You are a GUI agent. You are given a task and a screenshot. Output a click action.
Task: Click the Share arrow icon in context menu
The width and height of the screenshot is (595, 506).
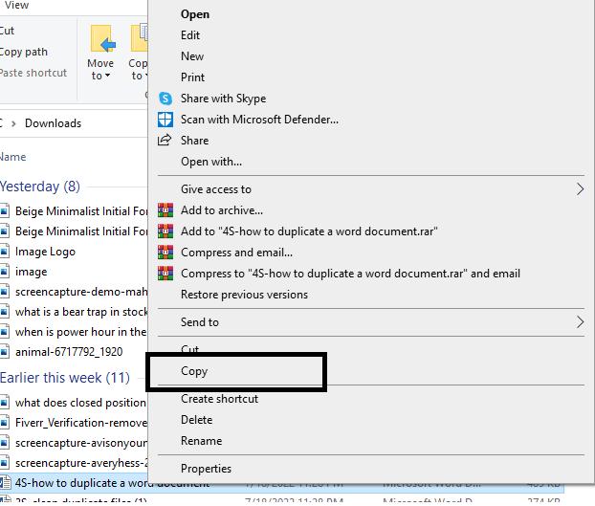[x=165, y=141]
